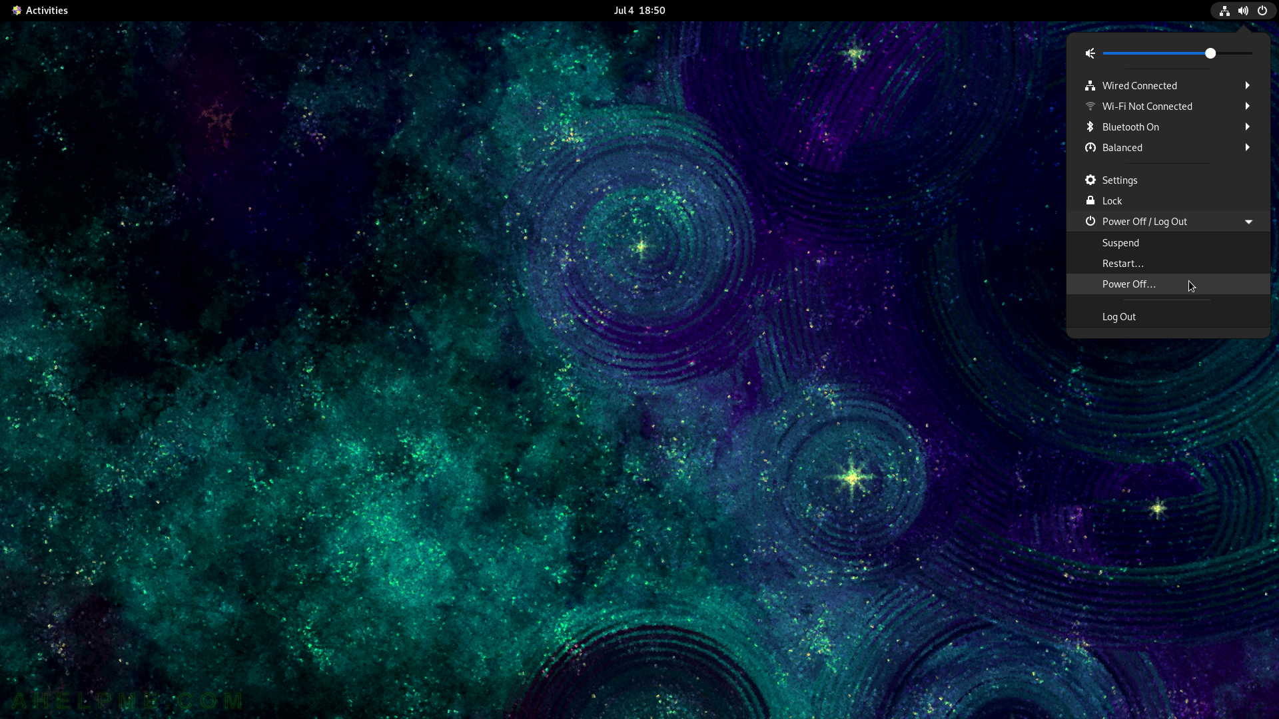The height and width of the screenshot is (719, 1279).
Task: Click the power icon in top bar
Action: point(1262,11)
